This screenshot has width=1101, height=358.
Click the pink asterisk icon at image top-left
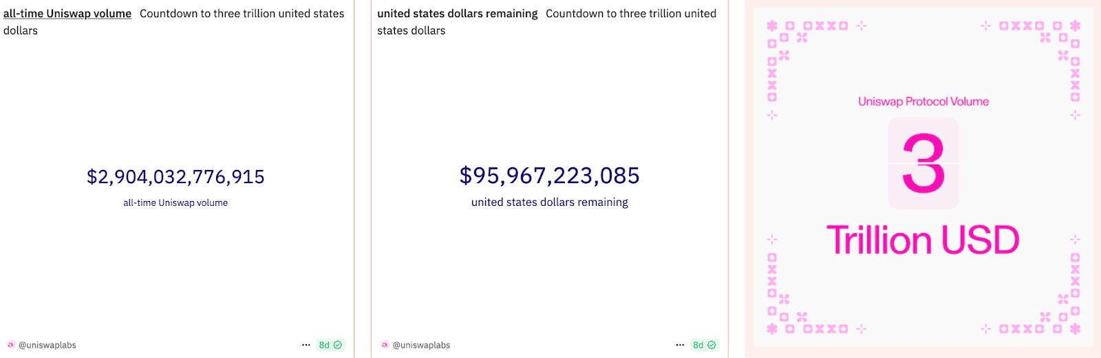[x=772, y=25]
